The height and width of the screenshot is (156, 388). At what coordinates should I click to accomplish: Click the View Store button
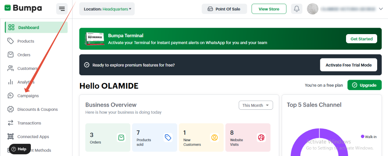(x=269, y=9)
